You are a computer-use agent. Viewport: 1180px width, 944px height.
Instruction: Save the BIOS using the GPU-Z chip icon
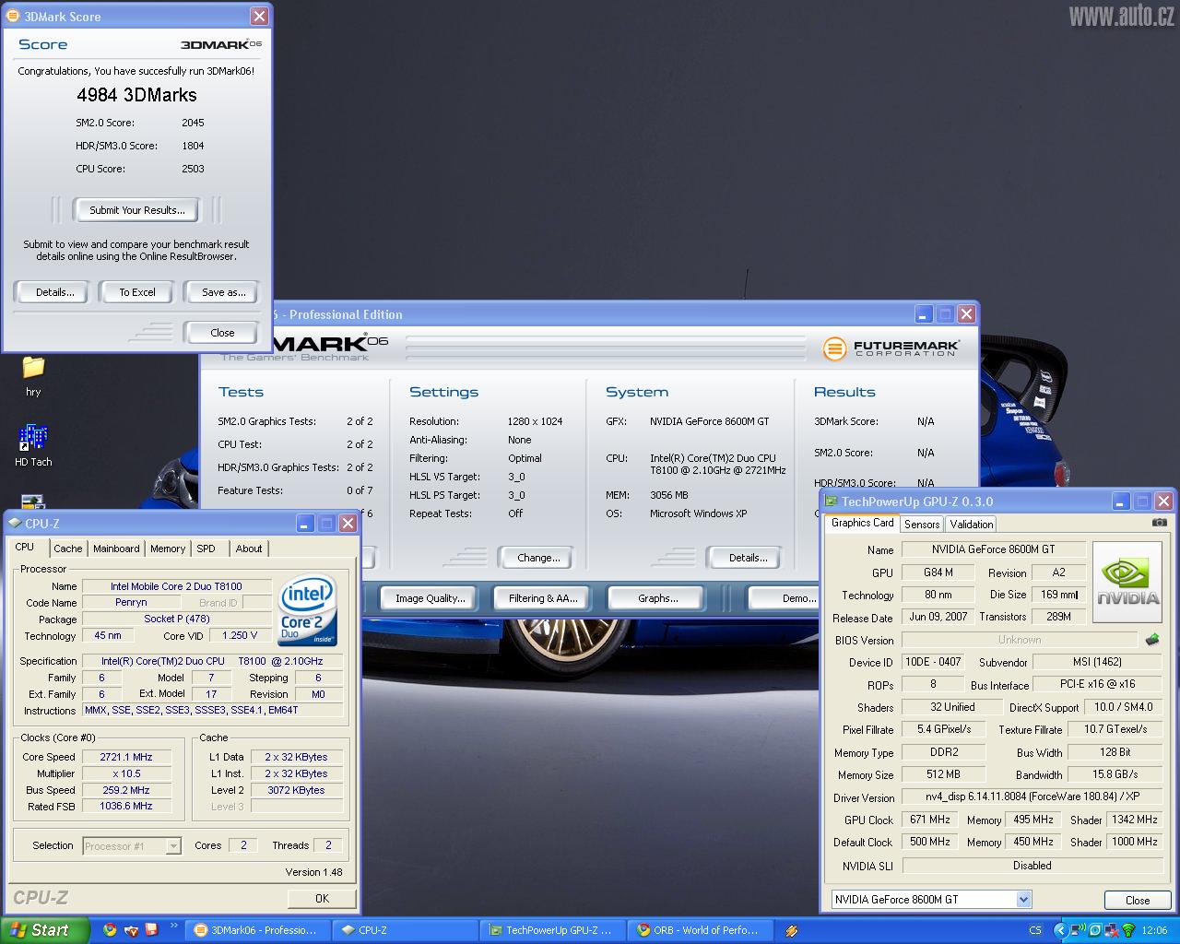pyautogui.click(x=1152, y=640)
